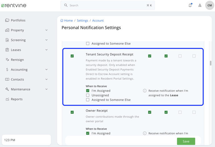Enable Unassigned under Tenant Security Deposit Receipt
The width and height of the screenshot is (215, 147).
(87, 95)
